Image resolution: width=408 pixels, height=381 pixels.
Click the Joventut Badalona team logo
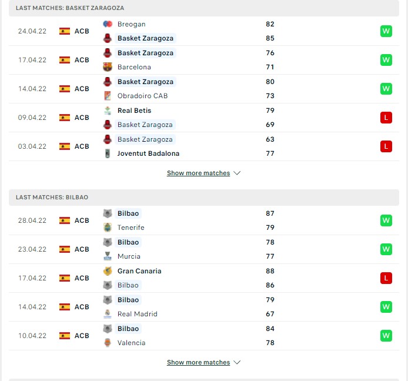coord(108,153)
